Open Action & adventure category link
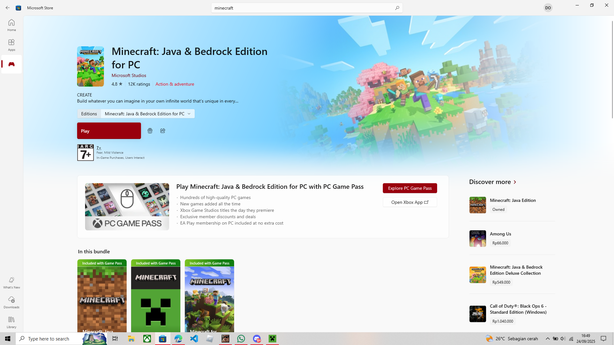The image size is (614, 345). 175,84
